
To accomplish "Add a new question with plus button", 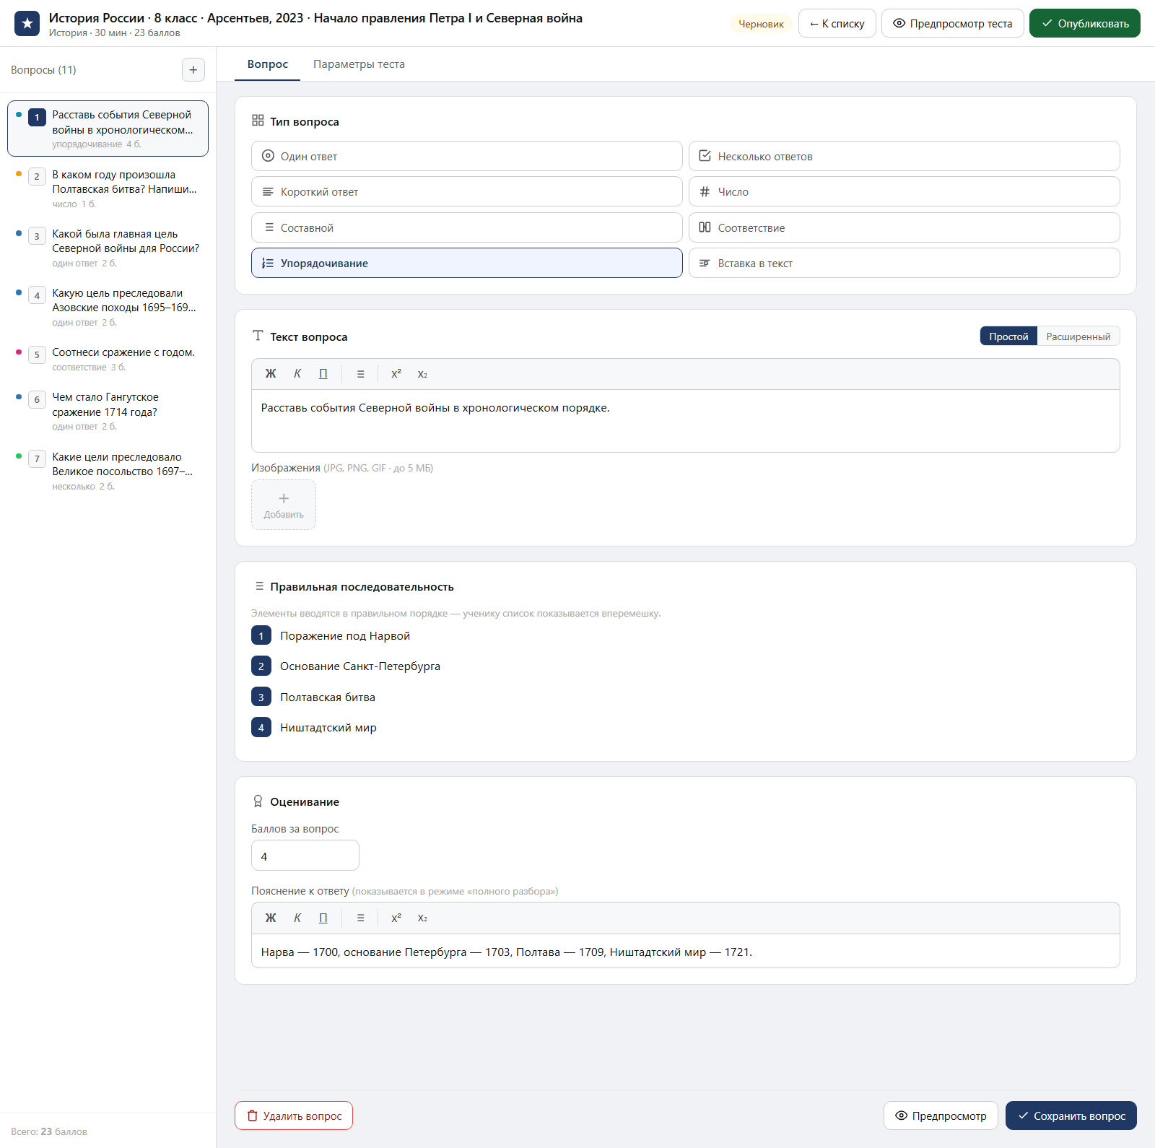I will coord(193,70).
